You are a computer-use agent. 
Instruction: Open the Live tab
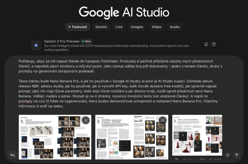[119, 27]
